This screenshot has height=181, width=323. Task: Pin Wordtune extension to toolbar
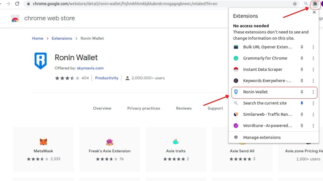302,126
